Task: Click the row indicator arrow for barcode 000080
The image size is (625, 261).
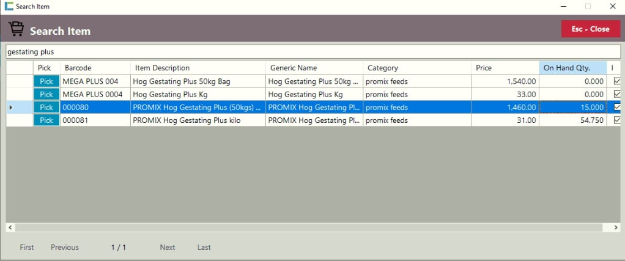Action: (x=10, y=108)
